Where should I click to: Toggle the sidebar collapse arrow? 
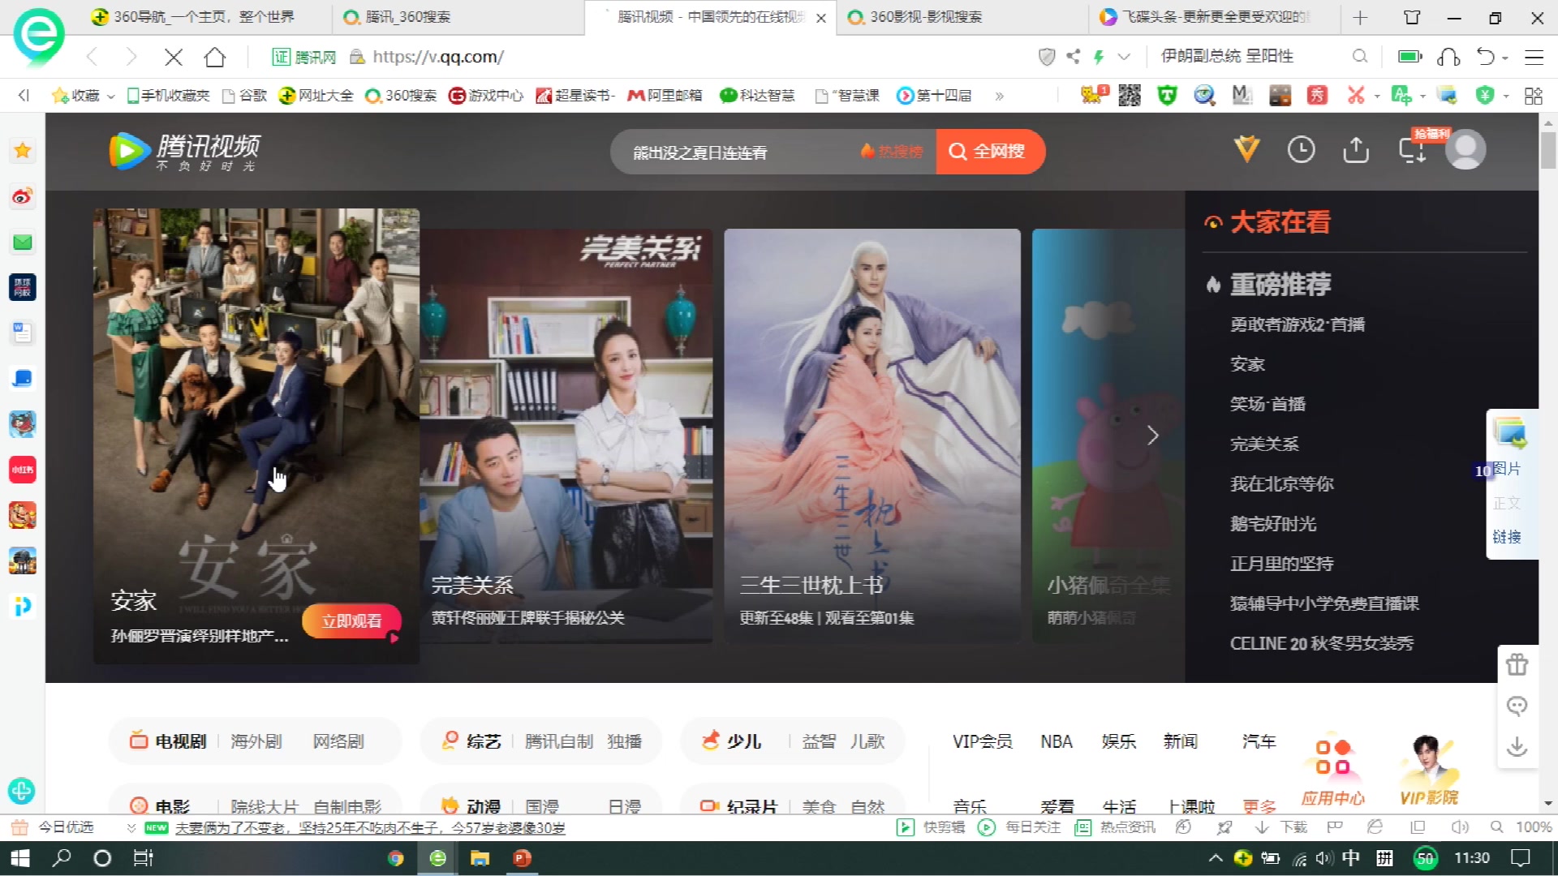point(24,96)
